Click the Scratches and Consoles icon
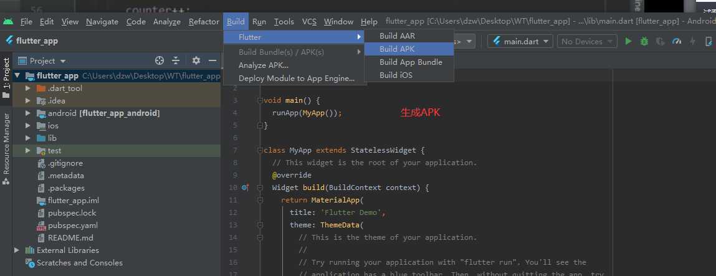 coord(30,263)
